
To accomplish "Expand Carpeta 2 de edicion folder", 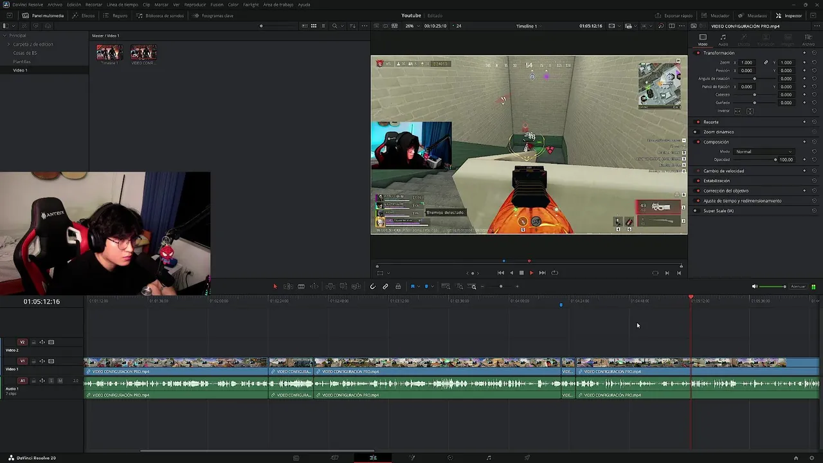I will click(8, 44).
